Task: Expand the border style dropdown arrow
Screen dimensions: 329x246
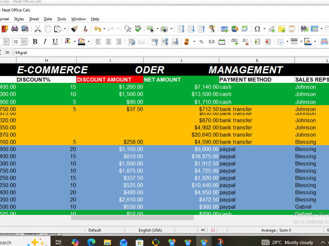Action: 301,42
